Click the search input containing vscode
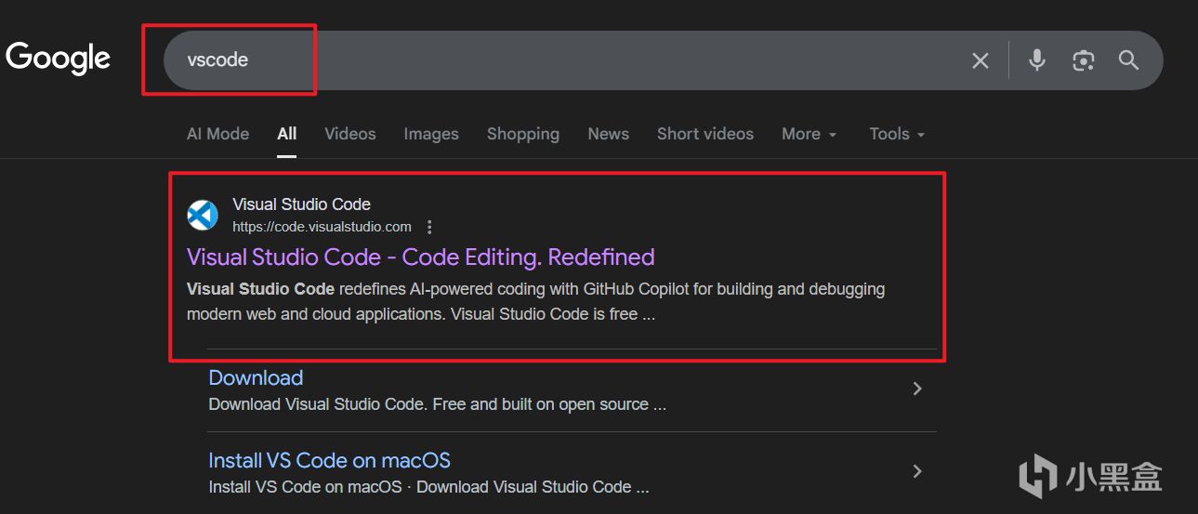 tap(558, 60)
